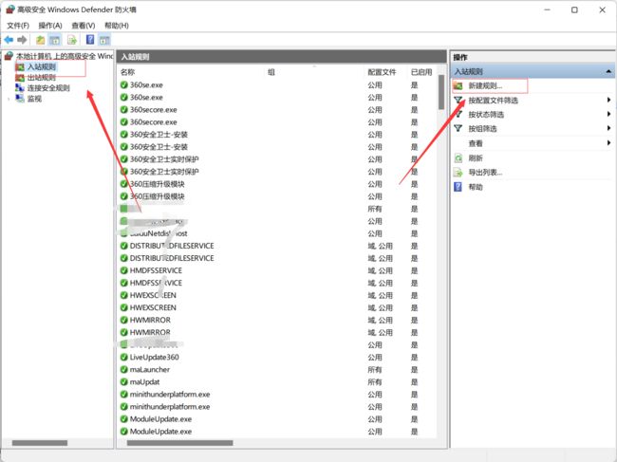Image resolution: width=617 pixels, height=462 pixels.
Task: Select the first 360se.exe rule
Action: point(146,85)
